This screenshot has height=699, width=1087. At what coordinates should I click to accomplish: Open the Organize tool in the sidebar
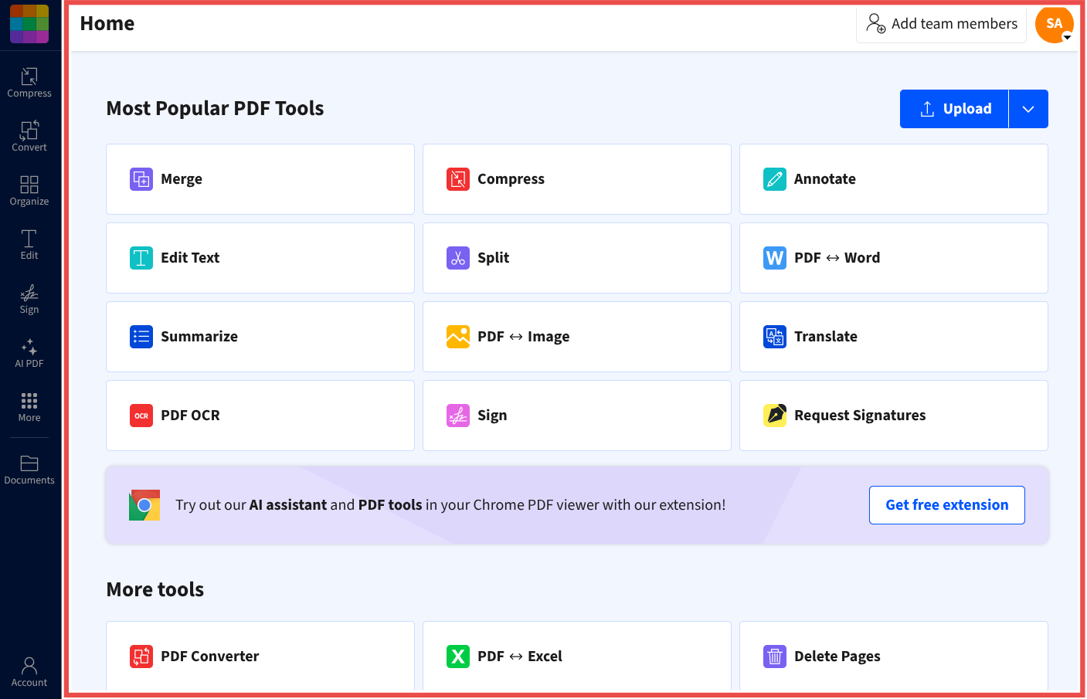click(x=29, y=191)
